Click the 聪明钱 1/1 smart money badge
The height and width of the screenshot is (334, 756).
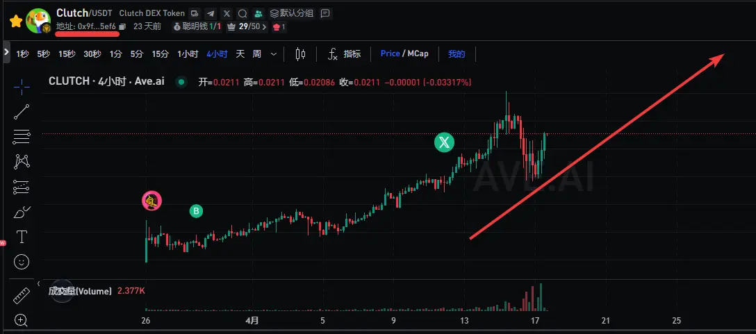[197, 26]
